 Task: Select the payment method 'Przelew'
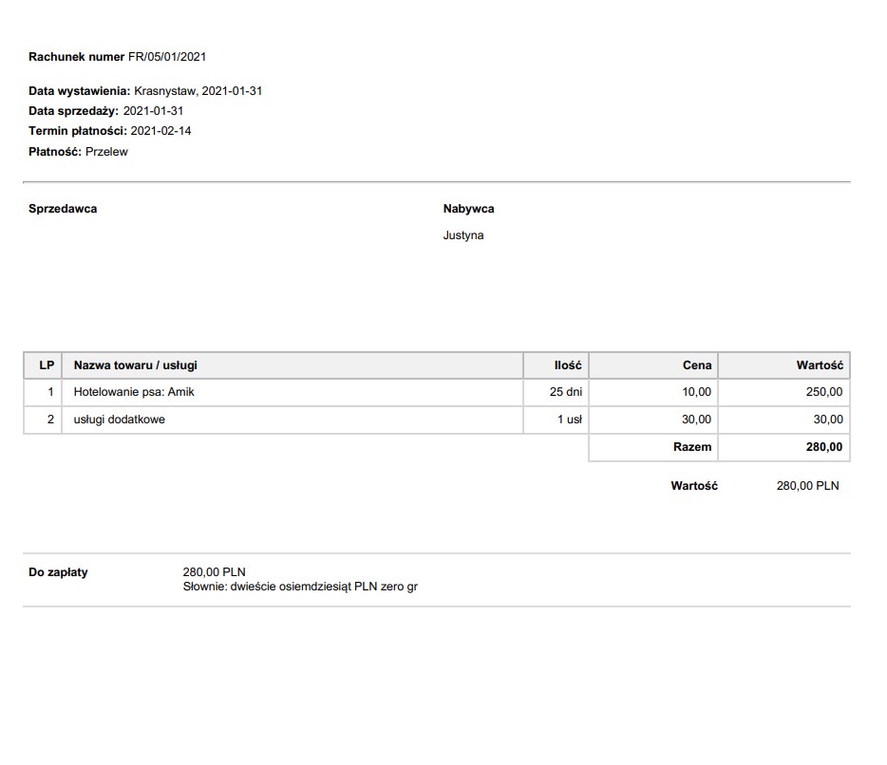point(106,152)
